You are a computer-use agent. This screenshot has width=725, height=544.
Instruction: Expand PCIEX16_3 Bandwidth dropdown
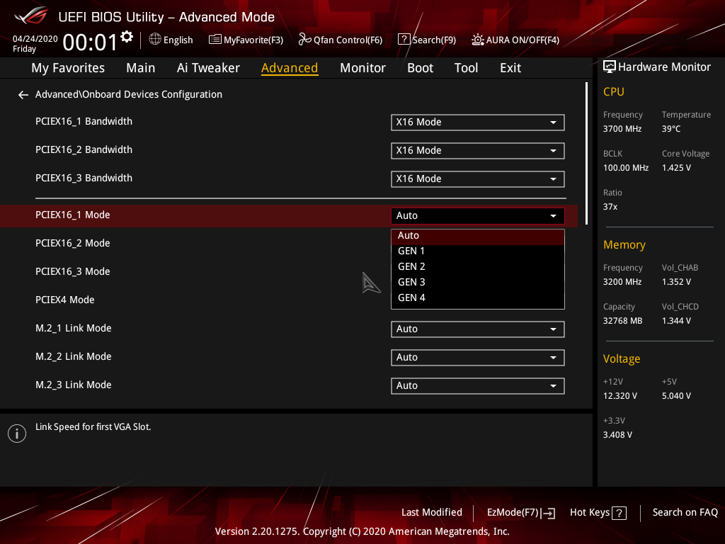(478, 179)
